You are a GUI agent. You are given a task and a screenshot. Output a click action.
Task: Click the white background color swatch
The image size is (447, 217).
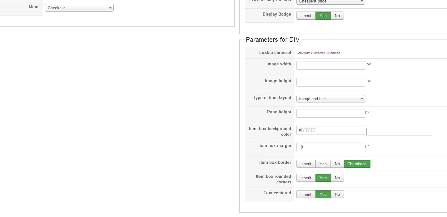[399, 132]
